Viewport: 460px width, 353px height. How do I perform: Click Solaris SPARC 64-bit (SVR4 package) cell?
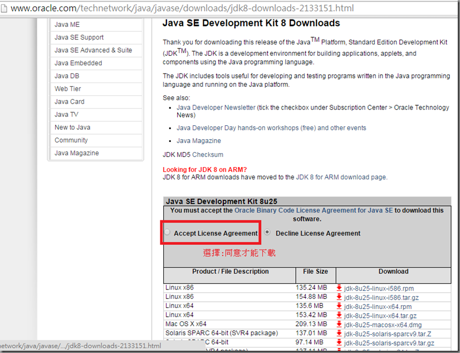[x=222, y=333]
